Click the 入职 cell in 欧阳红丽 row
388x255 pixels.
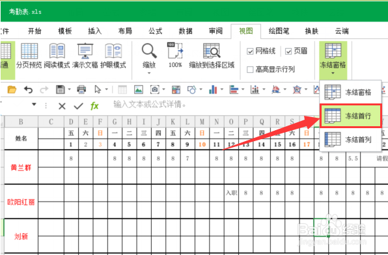[231, 193]
